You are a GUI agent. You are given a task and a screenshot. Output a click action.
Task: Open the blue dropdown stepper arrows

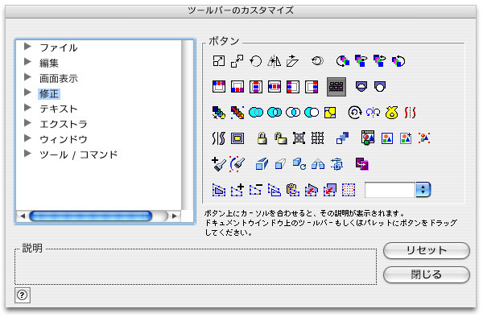pos(423,190)
